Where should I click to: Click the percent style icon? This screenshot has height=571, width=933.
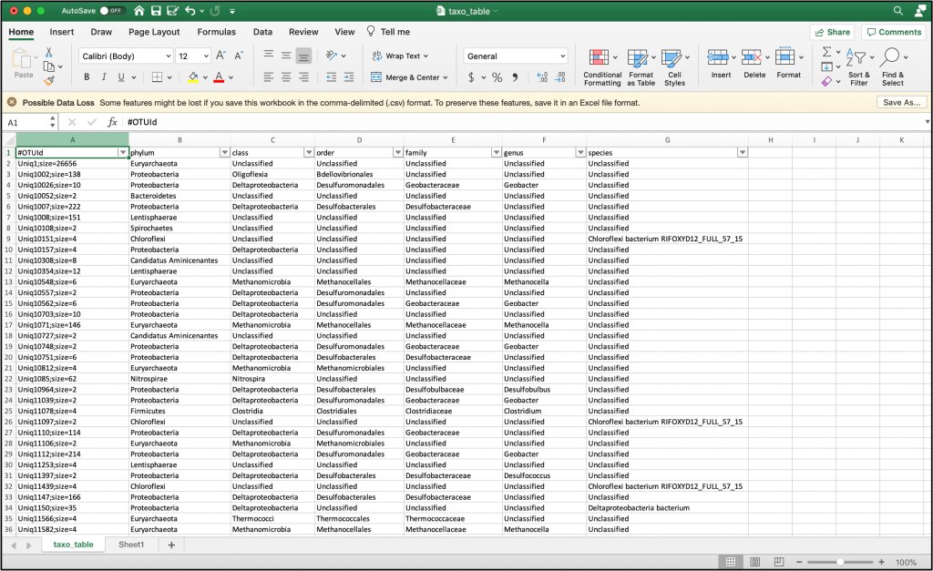(497, 77)
